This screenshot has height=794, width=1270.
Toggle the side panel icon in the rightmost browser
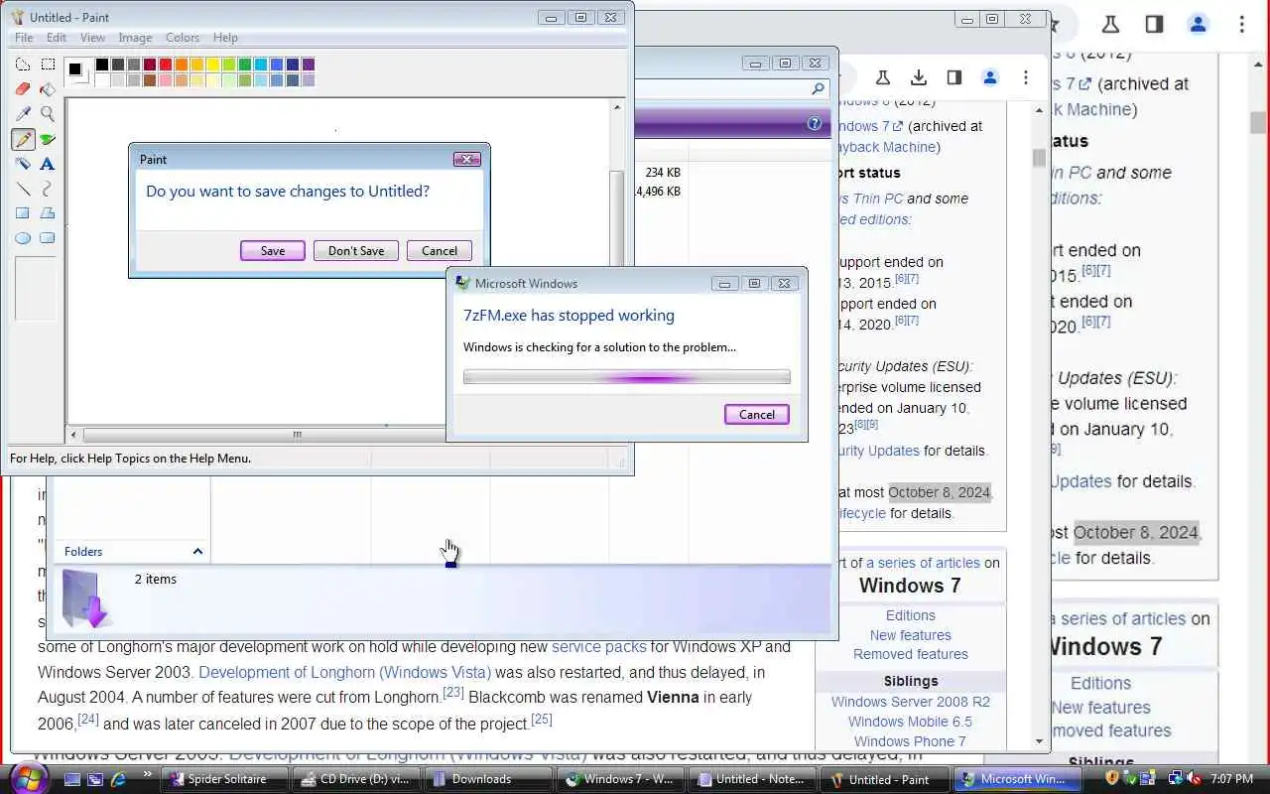click(x=1154, y=24)
